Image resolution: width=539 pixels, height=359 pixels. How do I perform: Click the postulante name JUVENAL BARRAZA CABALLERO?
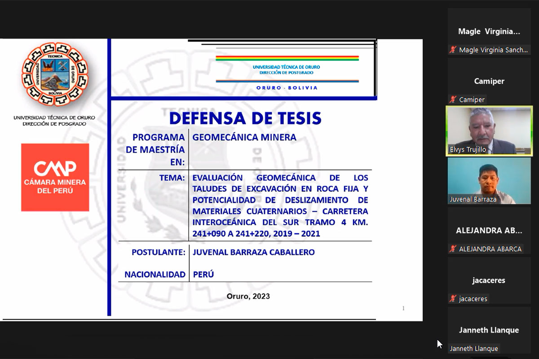click(x=253, y=252)
